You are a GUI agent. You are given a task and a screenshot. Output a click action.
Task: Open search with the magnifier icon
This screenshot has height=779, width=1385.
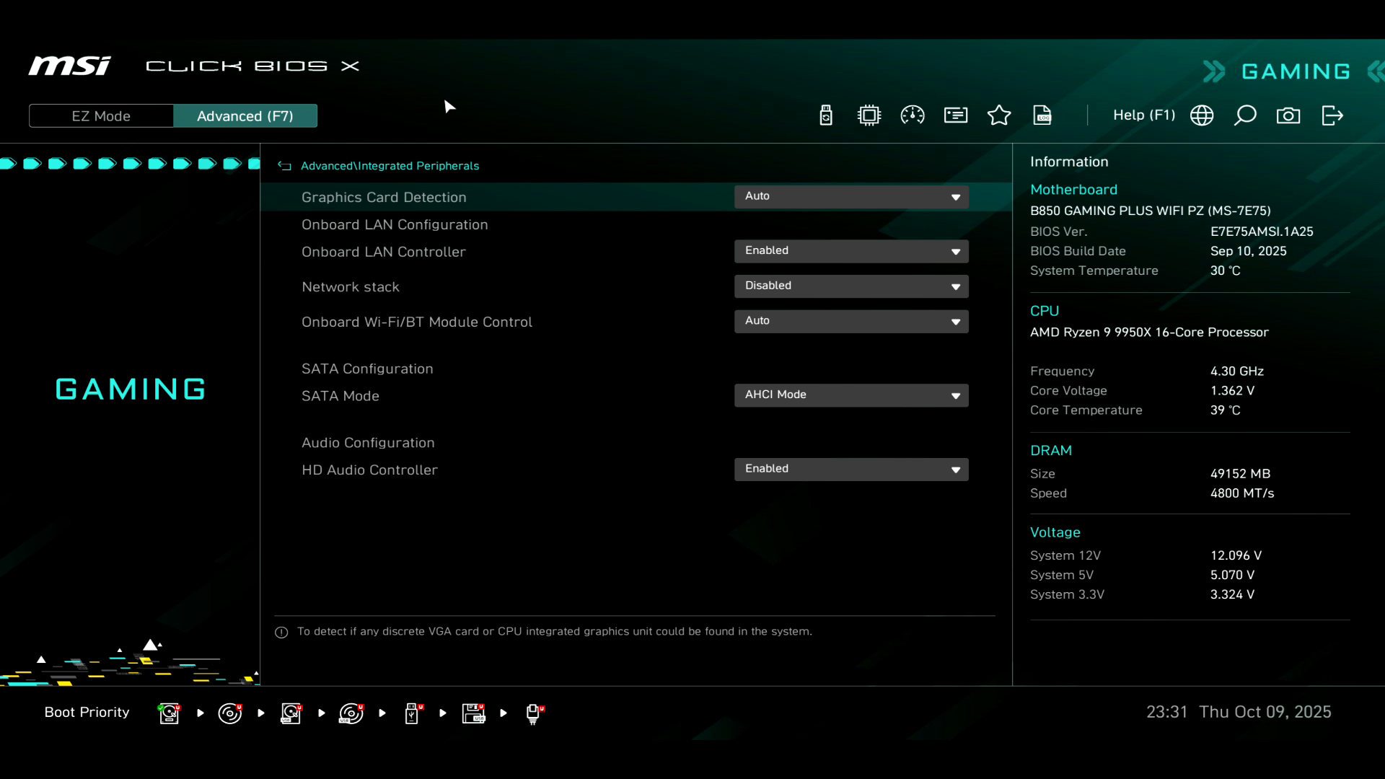tap(1245, 115)
